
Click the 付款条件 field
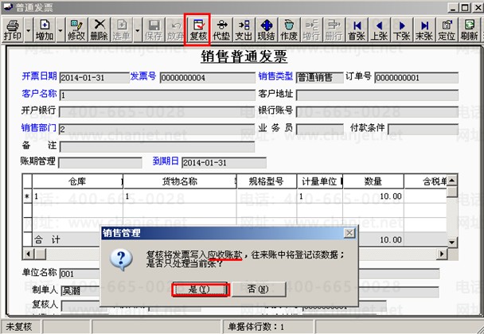tap(423, 129)
